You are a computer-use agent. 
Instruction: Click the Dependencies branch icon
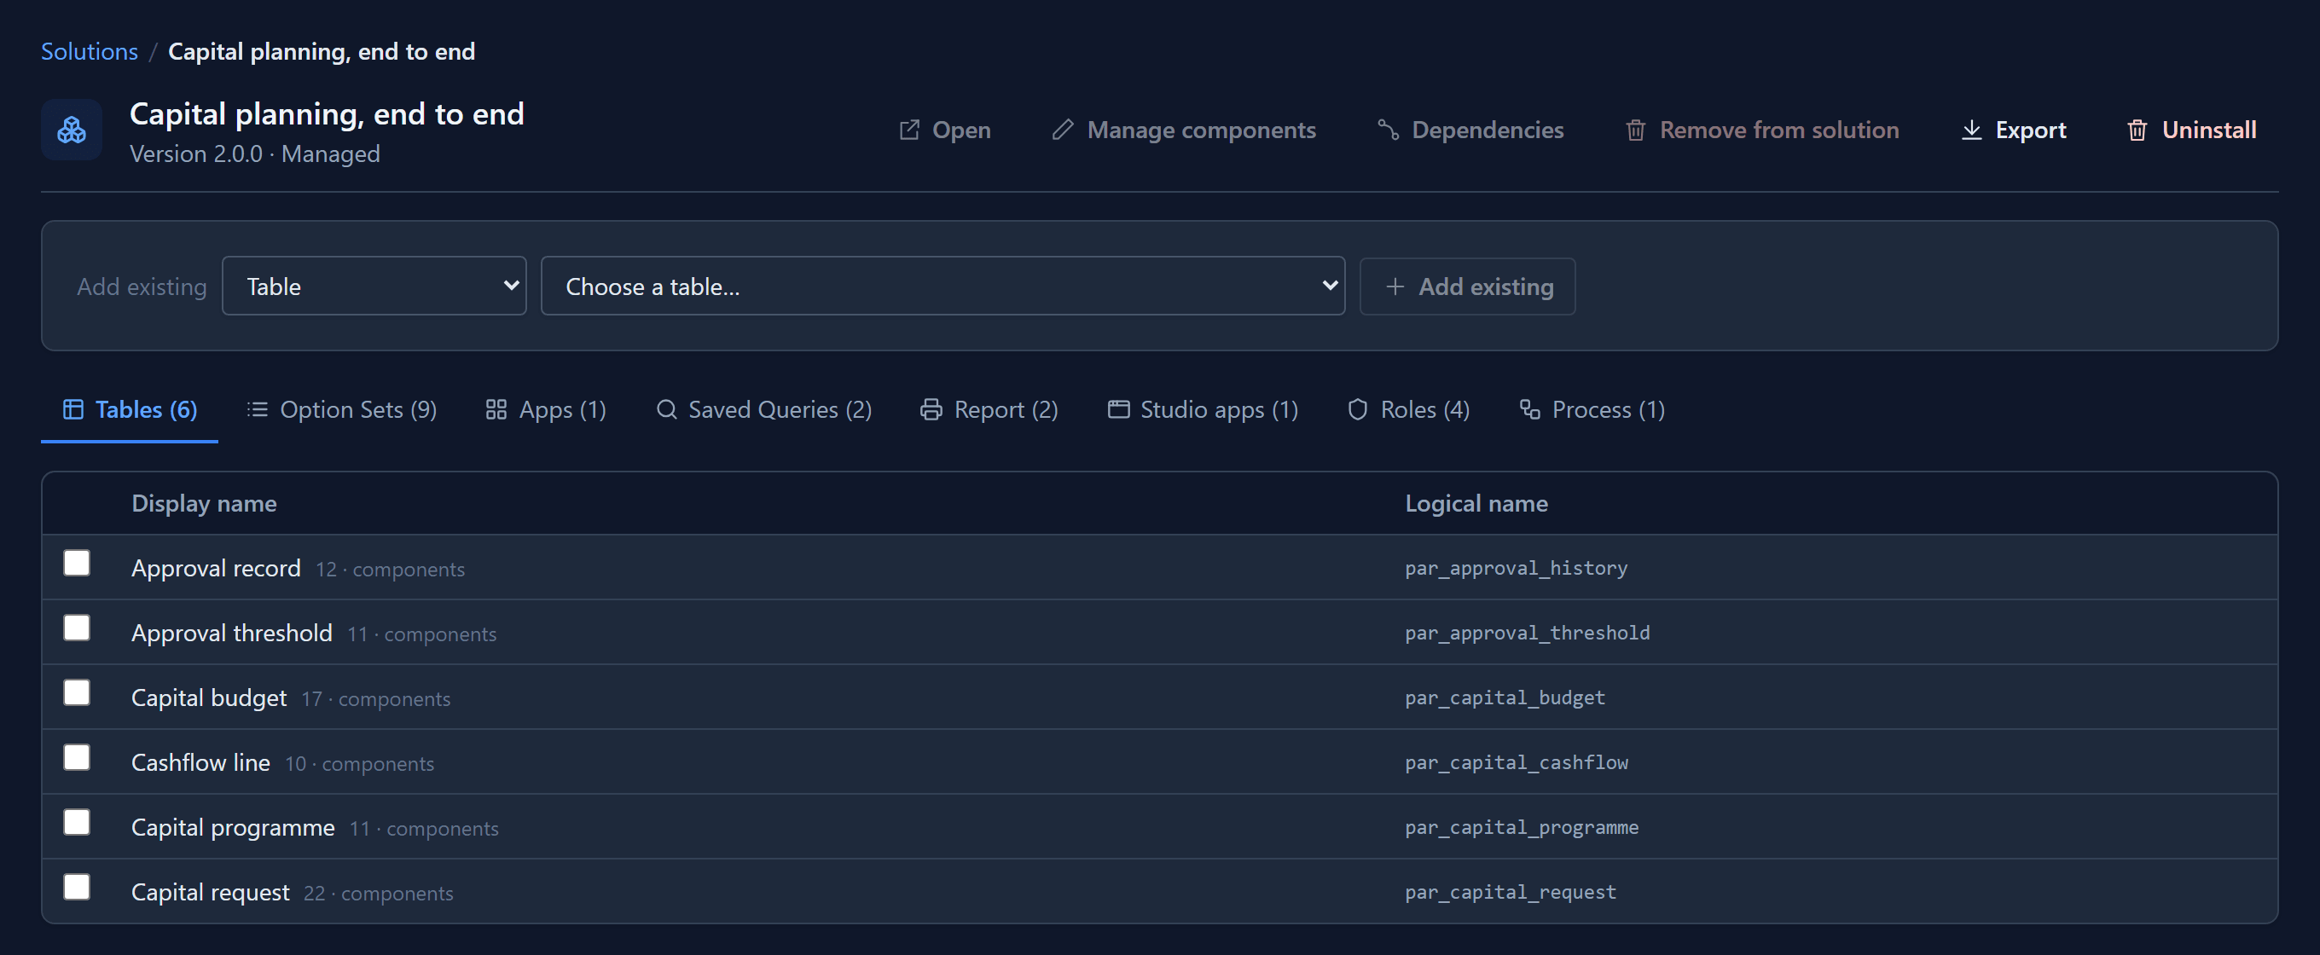tap(1388, 130)
